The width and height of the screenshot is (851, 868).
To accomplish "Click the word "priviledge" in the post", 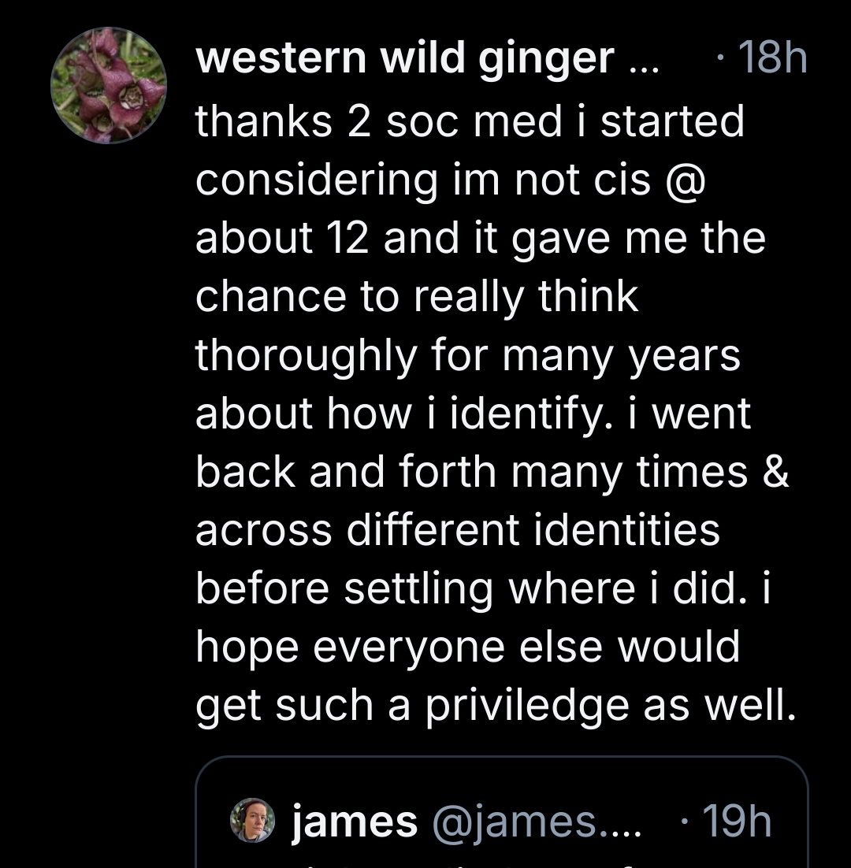I will (528, 706).
